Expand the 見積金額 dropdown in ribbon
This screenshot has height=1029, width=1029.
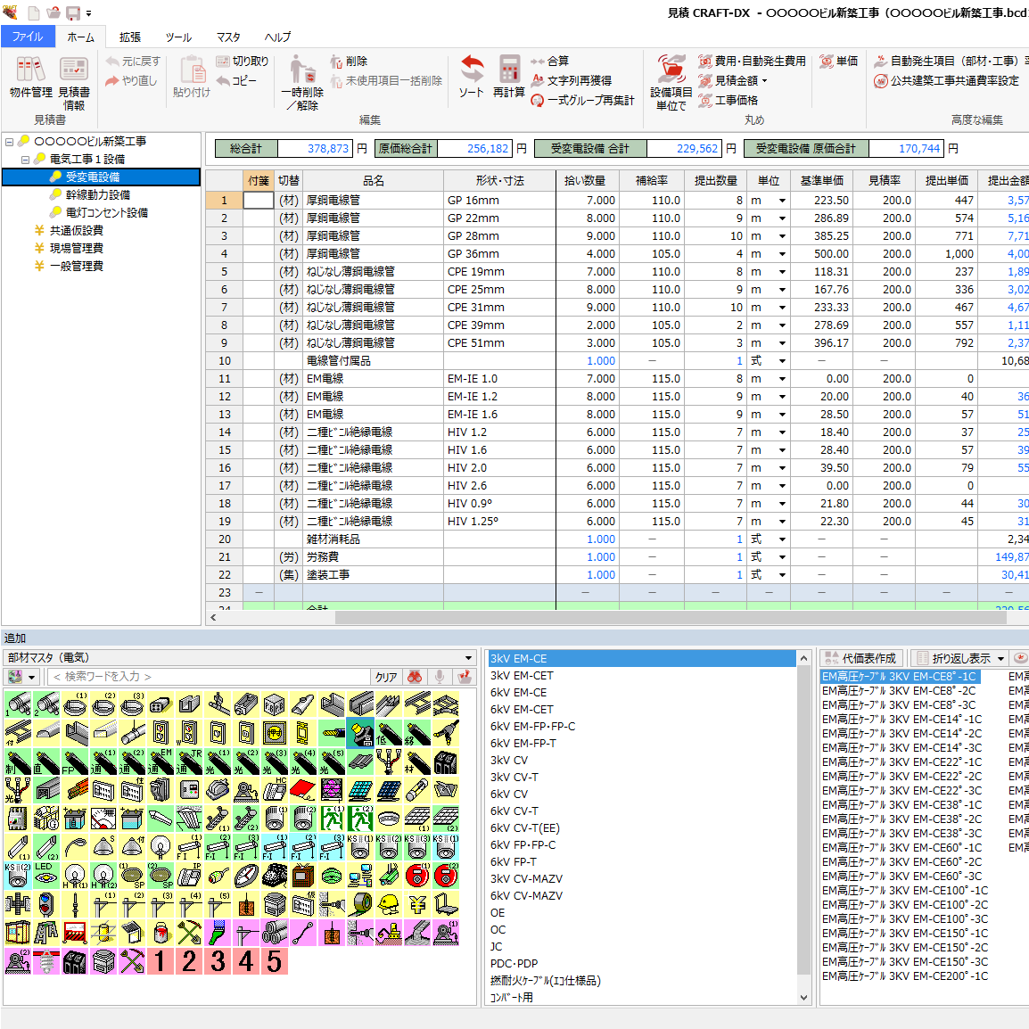coord(764,81)
